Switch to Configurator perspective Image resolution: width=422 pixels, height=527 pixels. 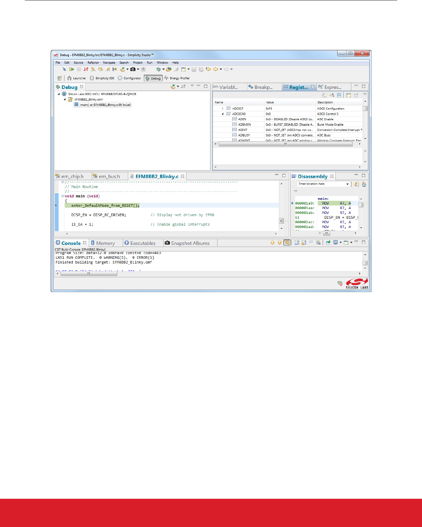click(x=129, y=78)
